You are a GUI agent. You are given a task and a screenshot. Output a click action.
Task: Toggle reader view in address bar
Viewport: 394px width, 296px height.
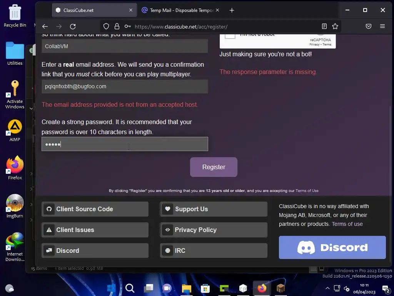[324, 26]
